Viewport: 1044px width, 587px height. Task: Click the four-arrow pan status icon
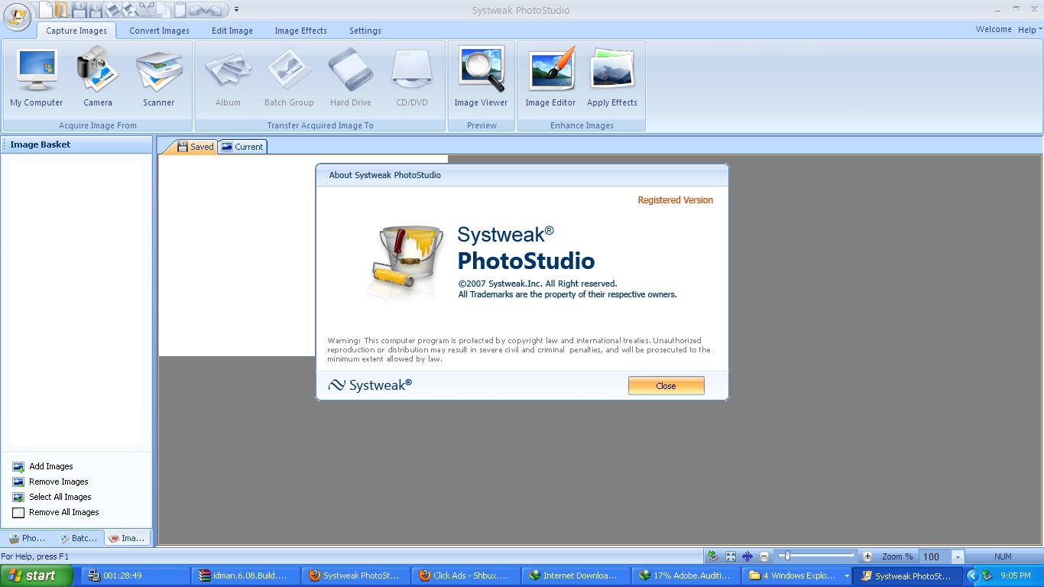(747, 556)
